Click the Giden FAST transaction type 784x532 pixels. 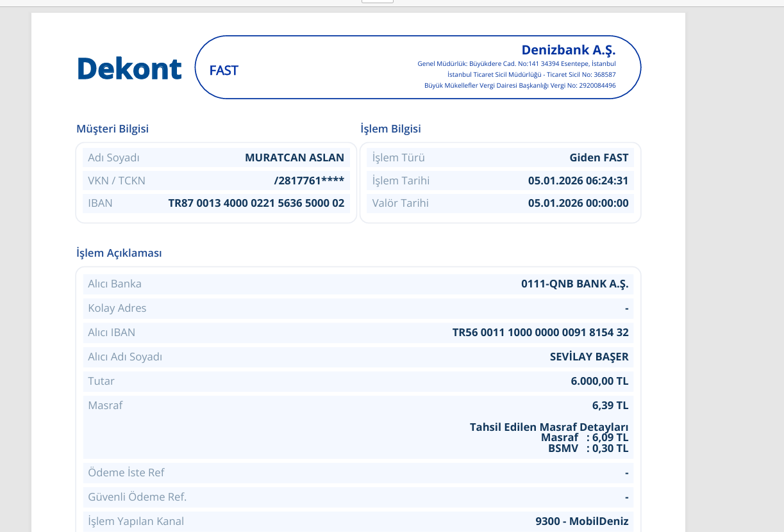[x=599, y=157]
